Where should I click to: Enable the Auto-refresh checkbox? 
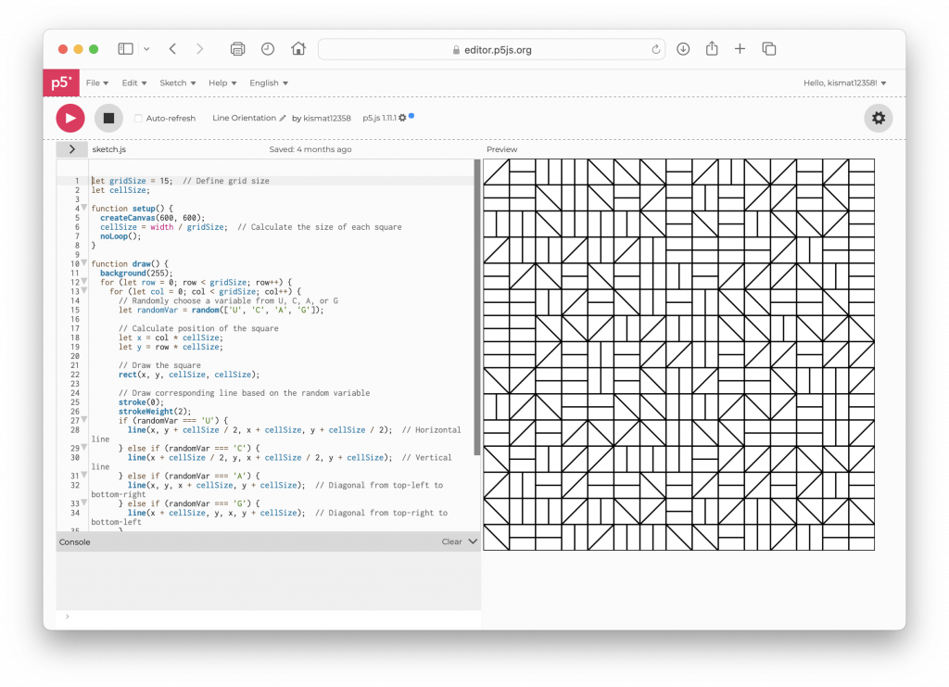(x=138, y=119)
